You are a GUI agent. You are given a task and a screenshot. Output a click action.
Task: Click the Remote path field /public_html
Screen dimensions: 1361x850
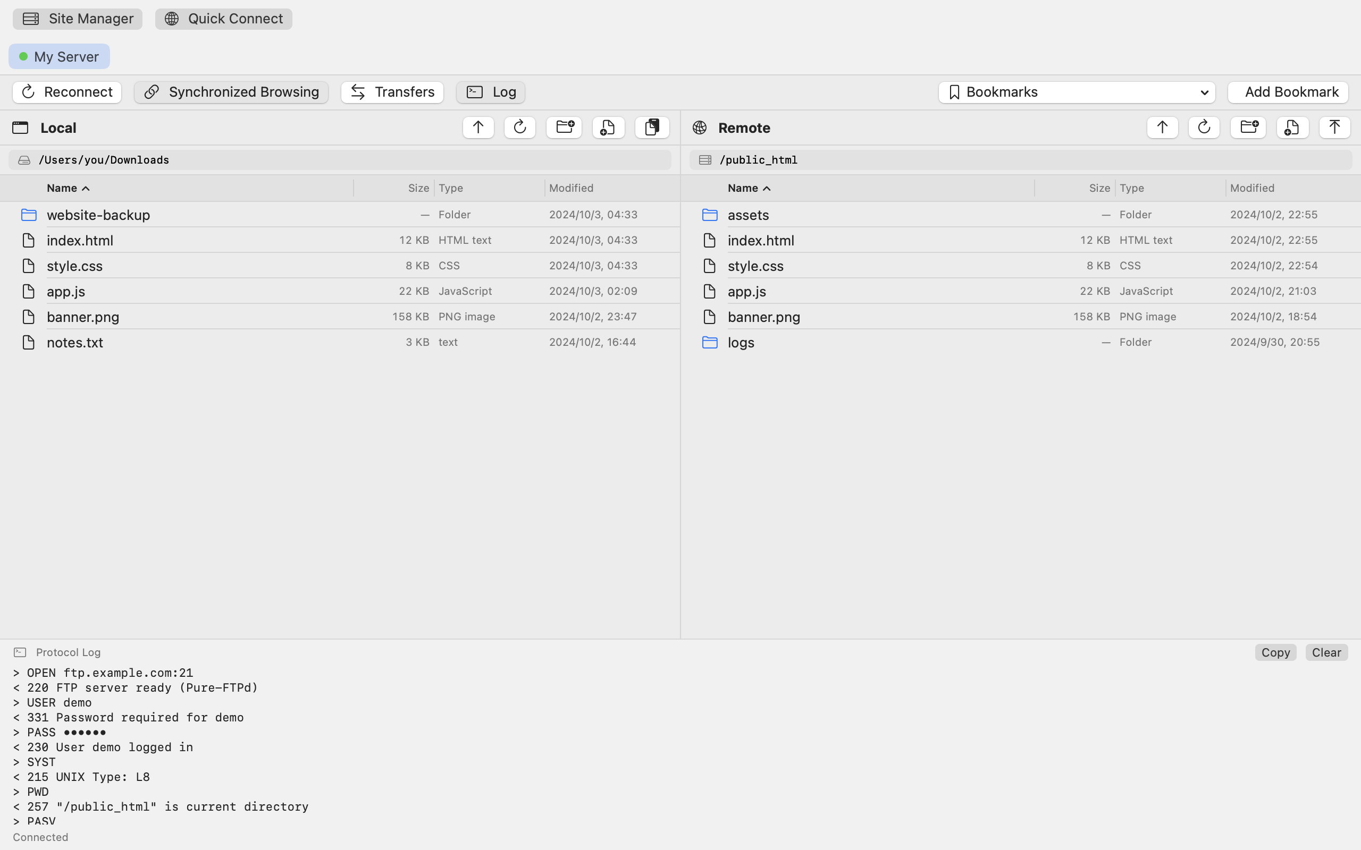1021,160
